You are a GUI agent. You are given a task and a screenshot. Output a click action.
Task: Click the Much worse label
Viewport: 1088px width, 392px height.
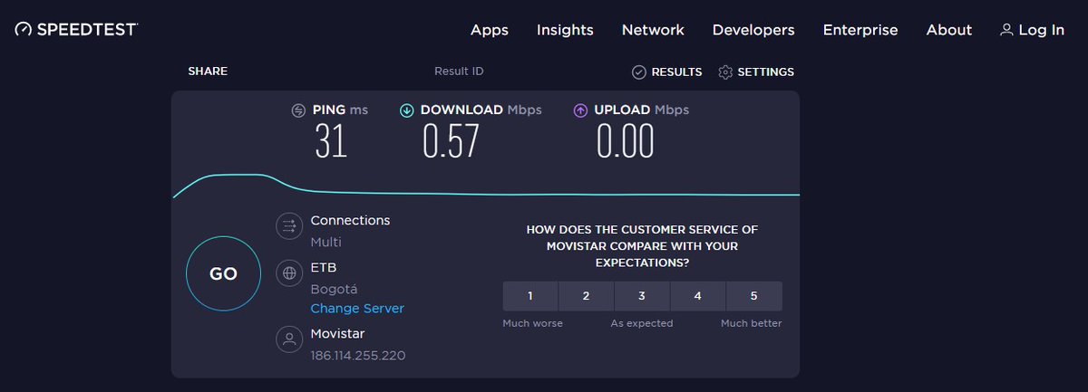pyautogui.click(x=533, y=323)
